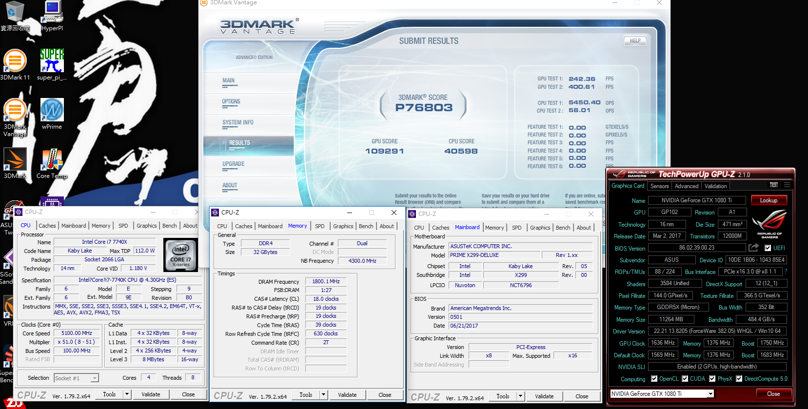Switch to the Advanced tab in GPU-Z

pos(687,186)
